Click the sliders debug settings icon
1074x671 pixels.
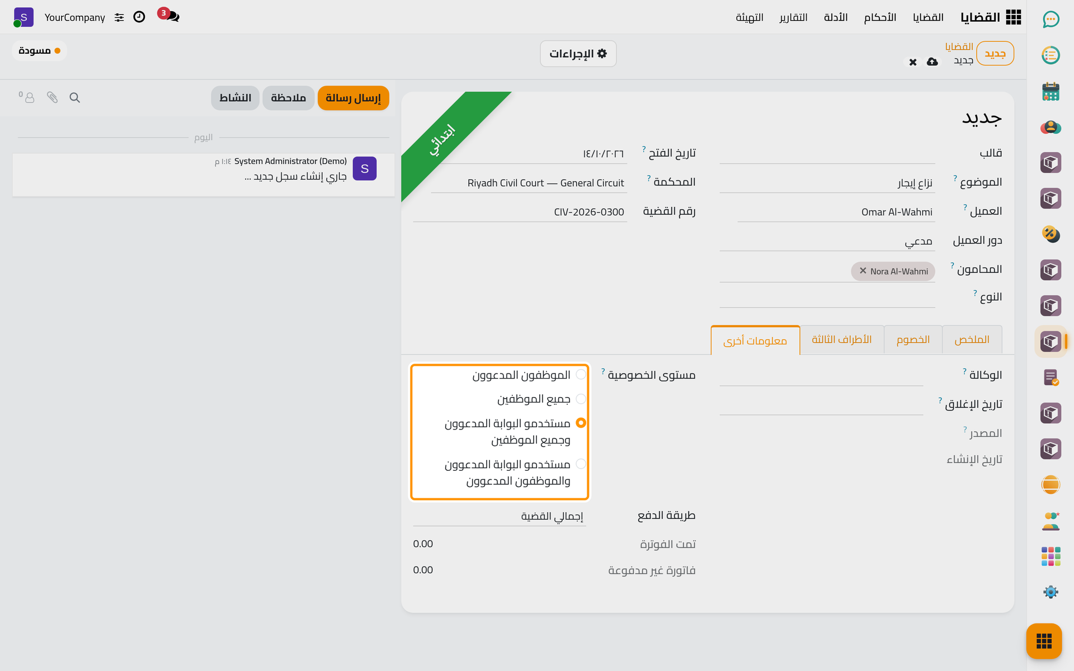(119, 18)
